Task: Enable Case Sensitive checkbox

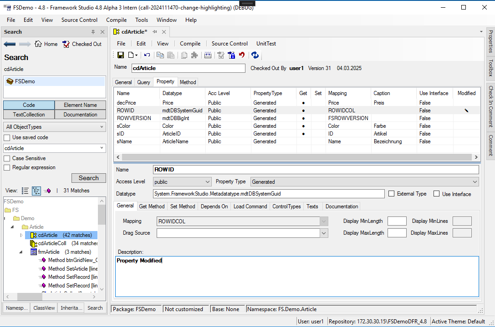Action: coord(7,158)
